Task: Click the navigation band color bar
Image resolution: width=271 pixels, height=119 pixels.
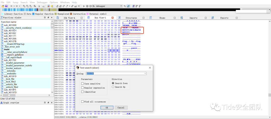Action: (100, 10)
